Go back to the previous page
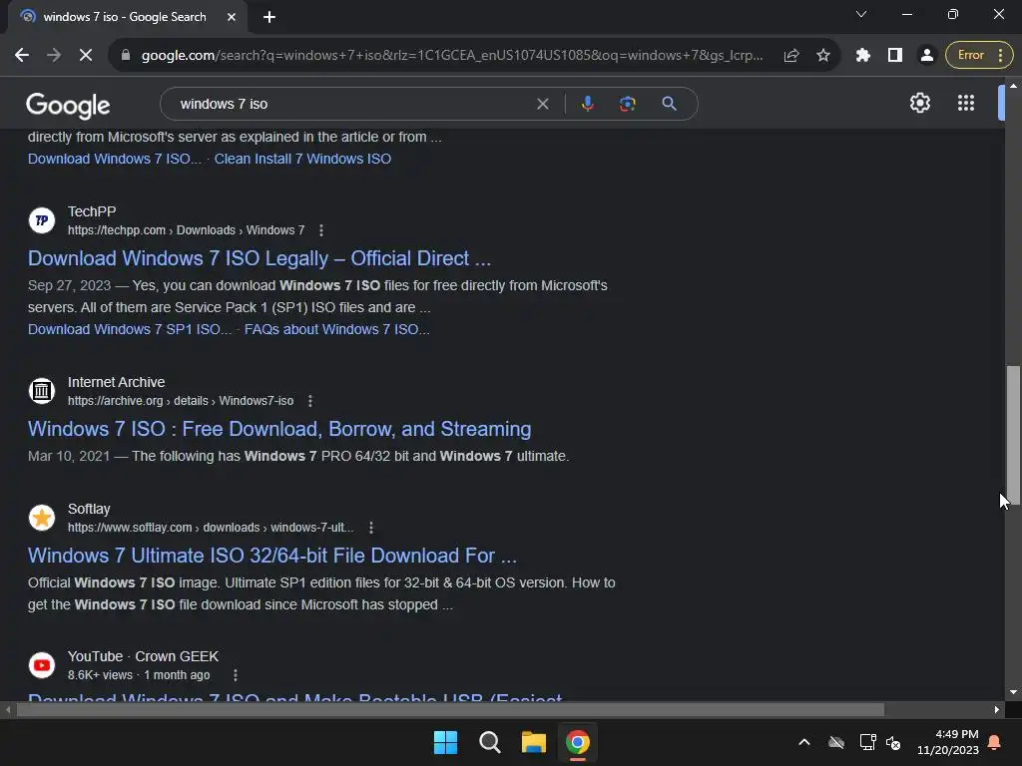 pos(22,56)
